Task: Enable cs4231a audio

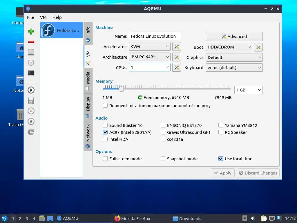Action: pyautogui.click(x=163, y=139)
